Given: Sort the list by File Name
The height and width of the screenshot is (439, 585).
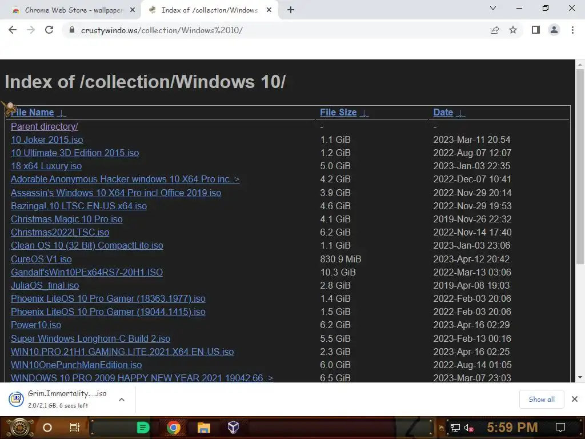Looking at the screenshot, I should [x=33, y=113].
